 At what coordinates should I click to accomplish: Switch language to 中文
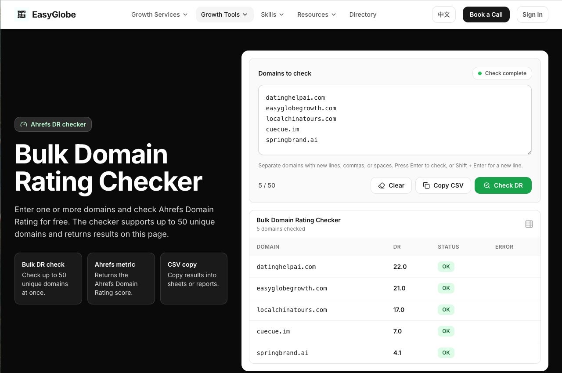[444, 14]
